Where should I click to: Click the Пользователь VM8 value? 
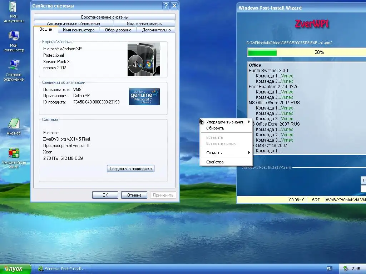pyautogui.click(x=77, y=90)
